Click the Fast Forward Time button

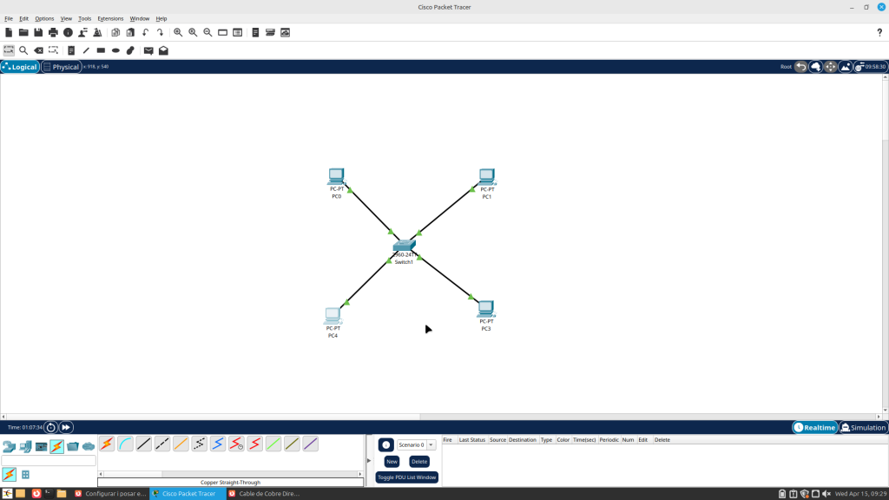pyautogui.click(x=66, y=427)
